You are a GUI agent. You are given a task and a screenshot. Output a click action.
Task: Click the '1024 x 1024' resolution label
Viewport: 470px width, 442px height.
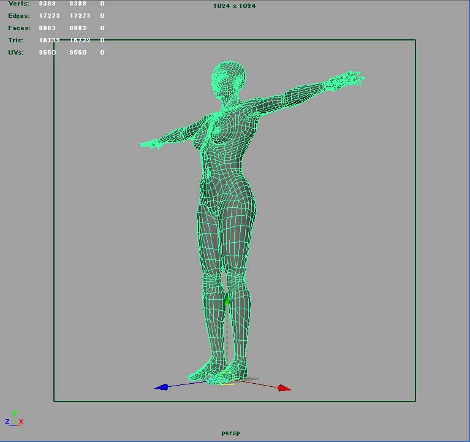pyautogui.click(x=234, y=6)
